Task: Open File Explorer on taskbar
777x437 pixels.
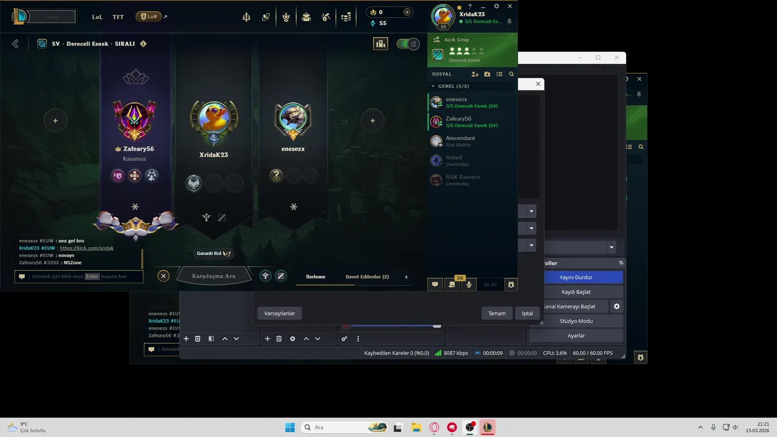Action: click(x=416, y=427)
